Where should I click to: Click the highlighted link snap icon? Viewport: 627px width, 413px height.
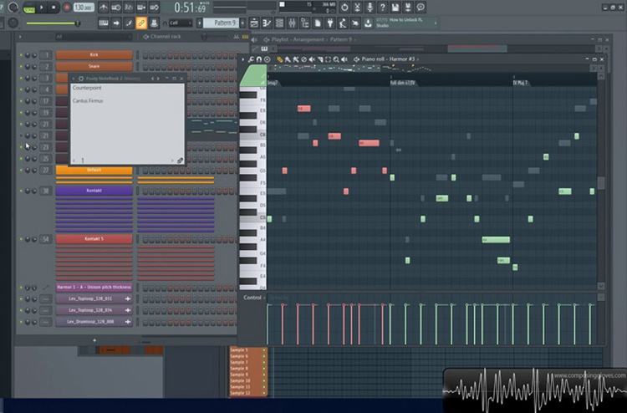(141, 23)
